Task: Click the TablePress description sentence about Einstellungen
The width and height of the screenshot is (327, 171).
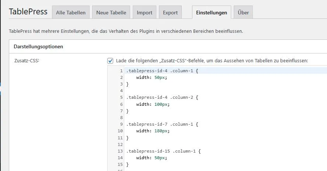Action: (x=126, y=31)
